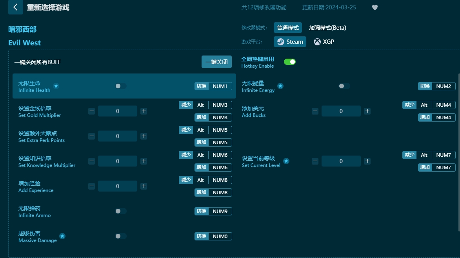Click the Set Knowledge Multiplier value field

[x=118, y=161]
